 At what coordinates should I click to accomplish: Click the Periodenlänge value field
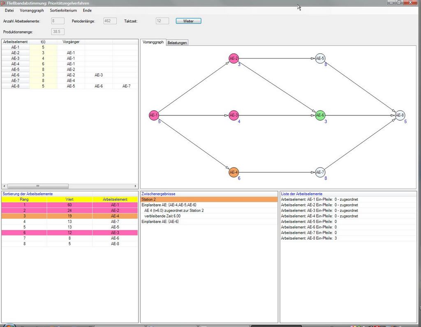(110, 21)
